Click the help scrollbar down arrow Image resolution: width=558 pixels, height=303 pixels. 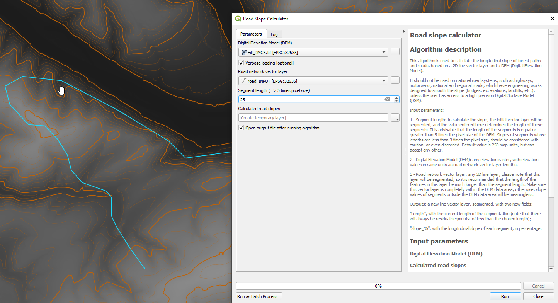pos(551,269)
